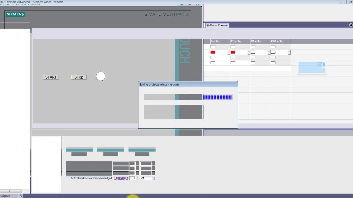Click the 'CA color' column header
The width and height of the screenshot is (353, 198).
260,41
